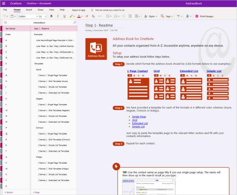Click the Increase indent icon

click(130, 16)
